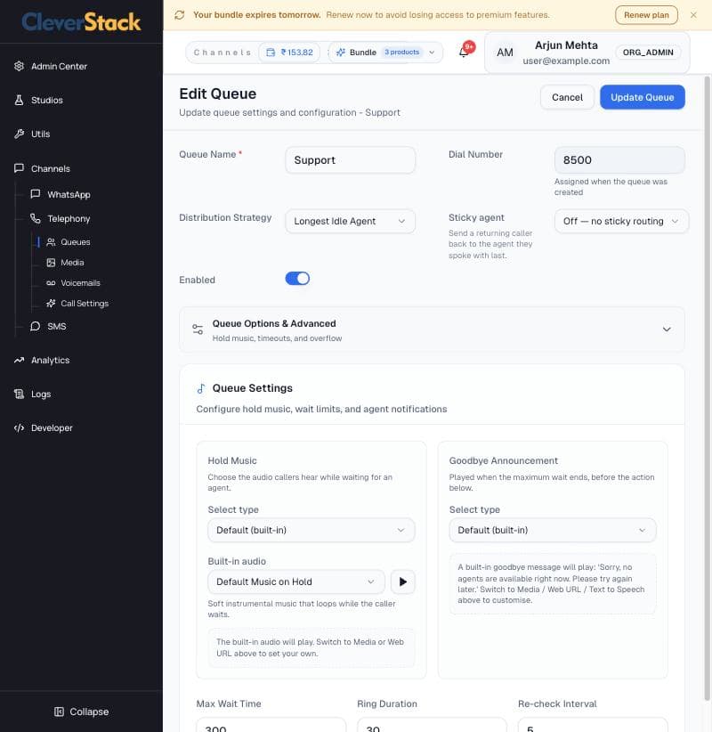Play the Default Music on Hold preview
712x732 pixels.
(402, 582)
